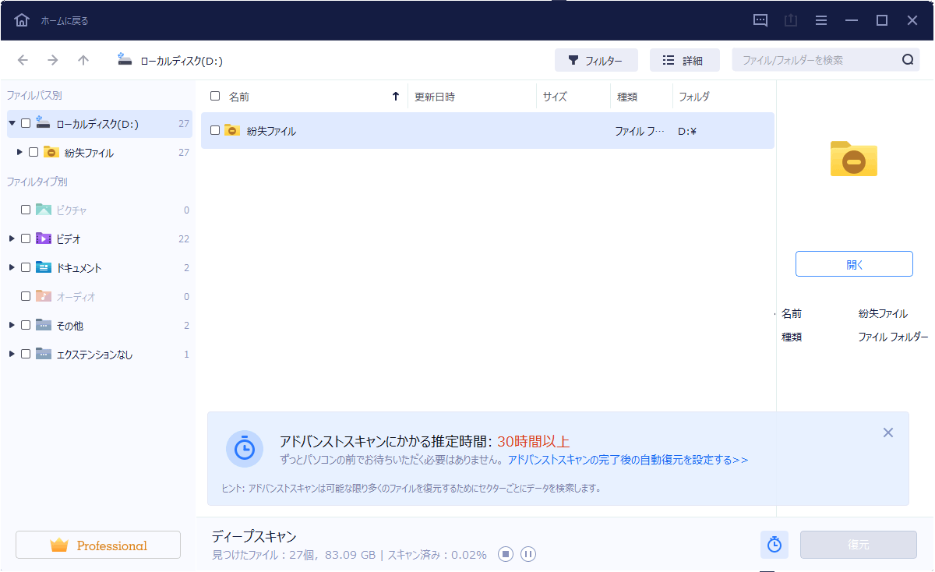Click the home icon in title bar
The height and width of the screenshot is (572, 935).
[22, 20]
